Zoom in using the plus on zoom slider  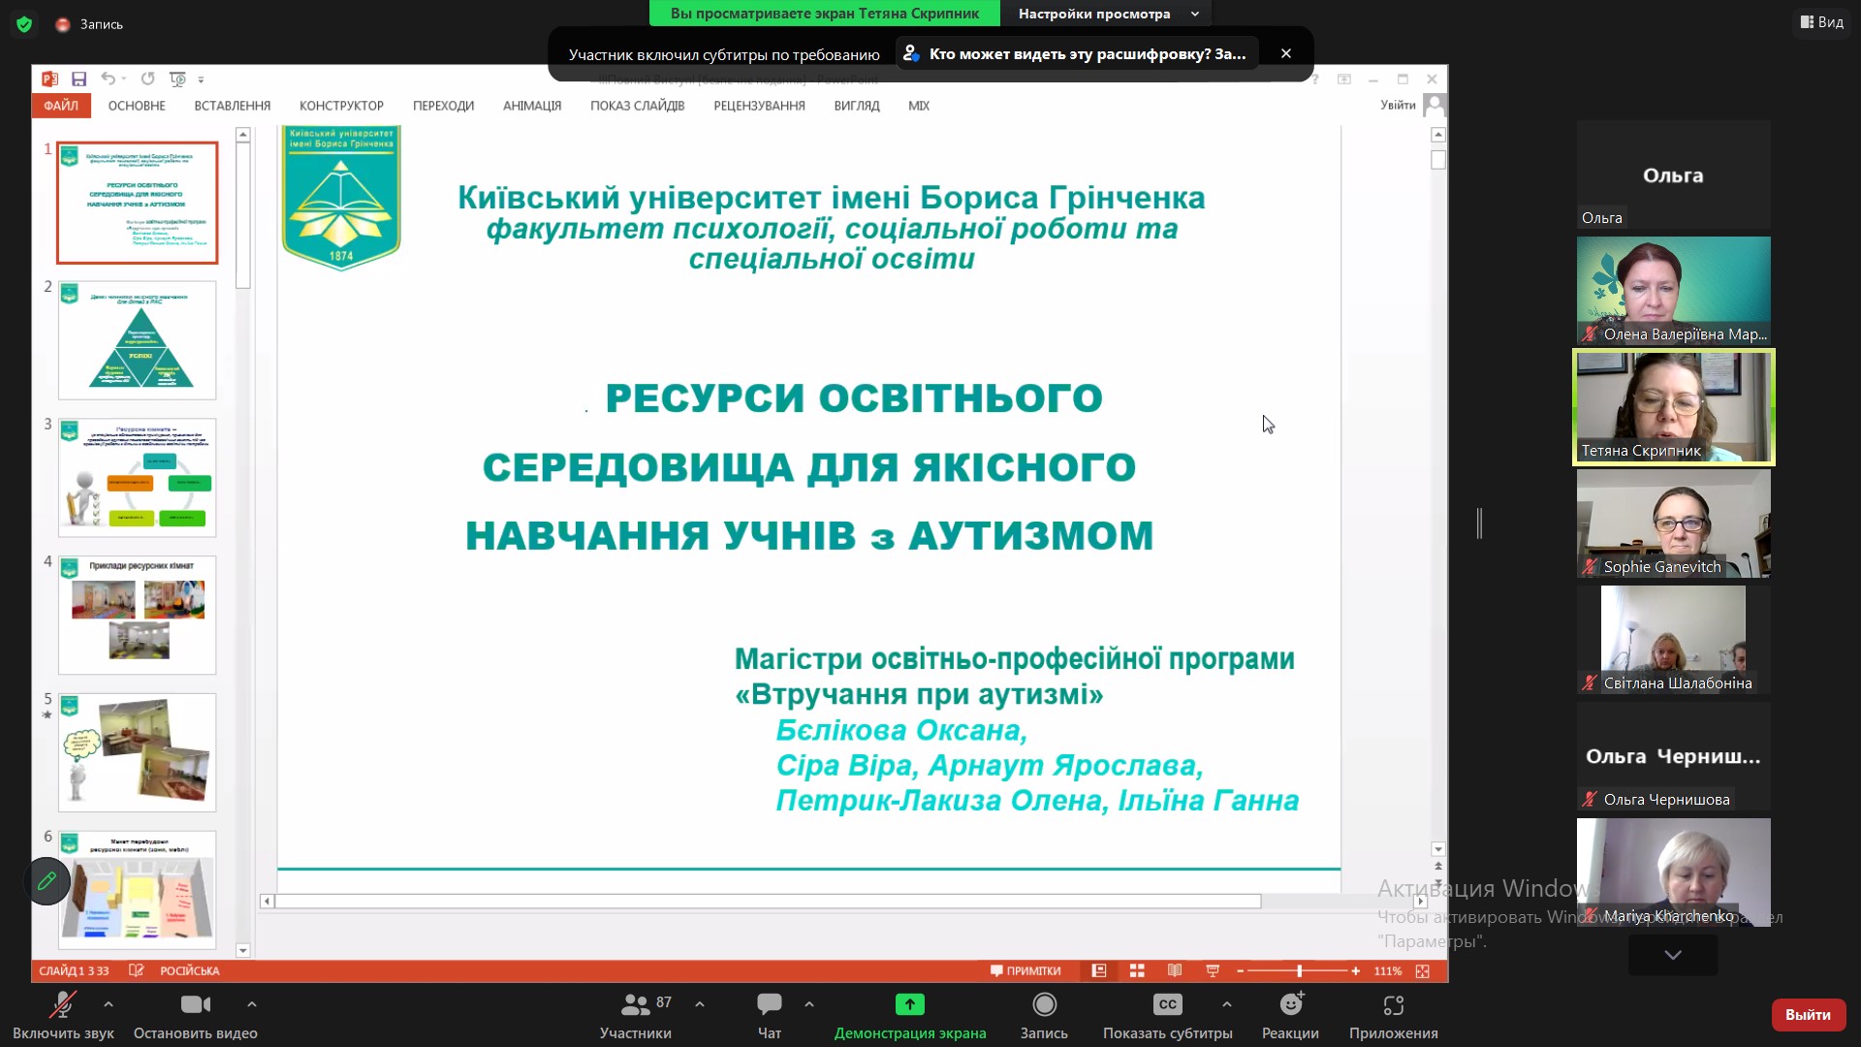1356,970
